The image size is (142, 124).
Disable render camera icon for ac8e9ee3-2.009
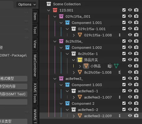coord(136,116)
